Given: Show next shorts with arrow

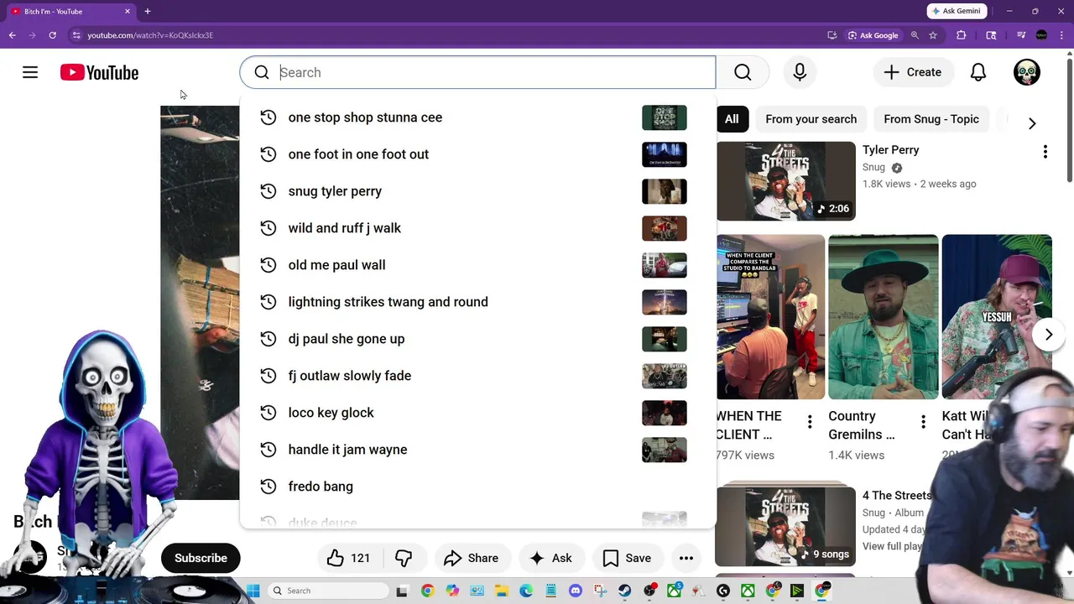Looking at the screenshot, I should (x=1049, y=335).
